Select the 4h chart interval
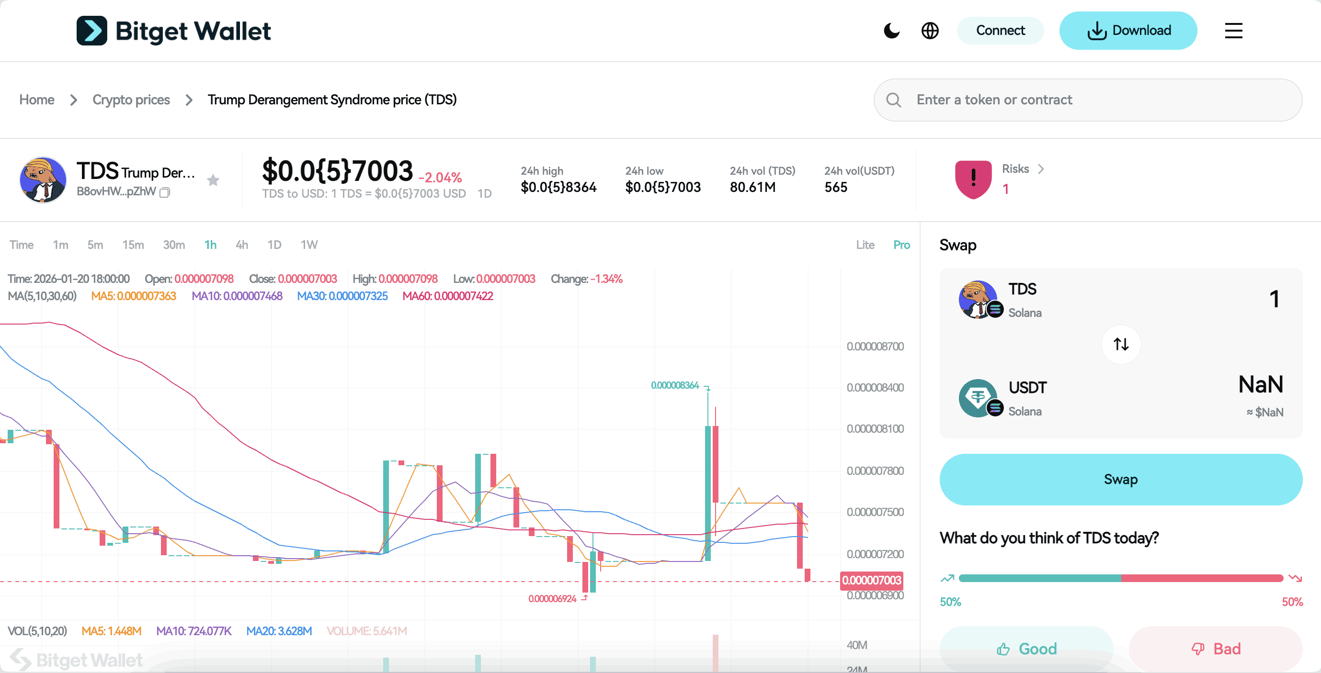 241,245
